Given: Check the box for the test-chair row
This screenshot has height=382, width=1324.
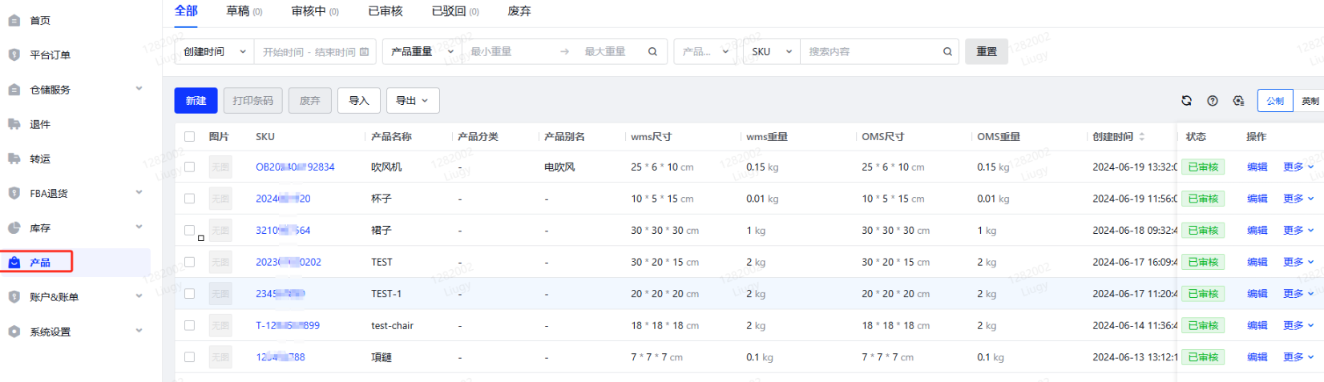Looking at the screenshot, I should click(190, 326).
